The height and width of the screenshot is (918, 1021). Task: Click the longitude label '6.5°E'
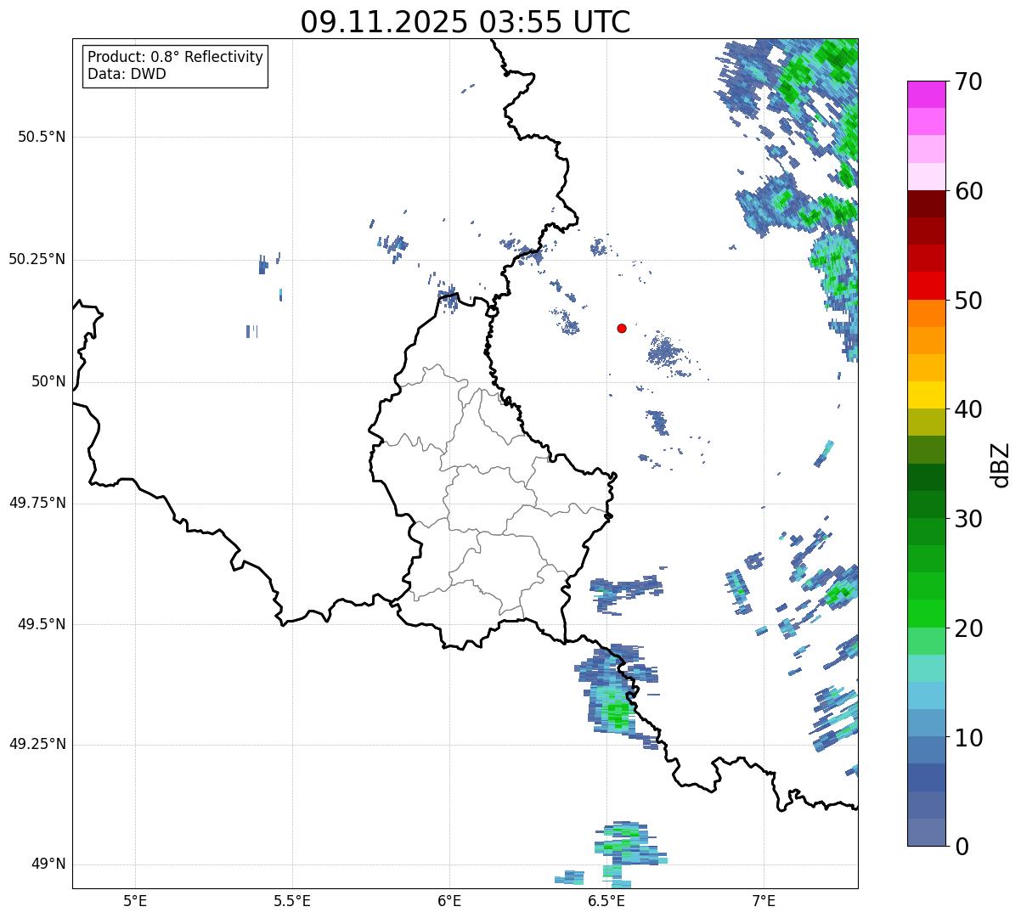pos(606,900)
